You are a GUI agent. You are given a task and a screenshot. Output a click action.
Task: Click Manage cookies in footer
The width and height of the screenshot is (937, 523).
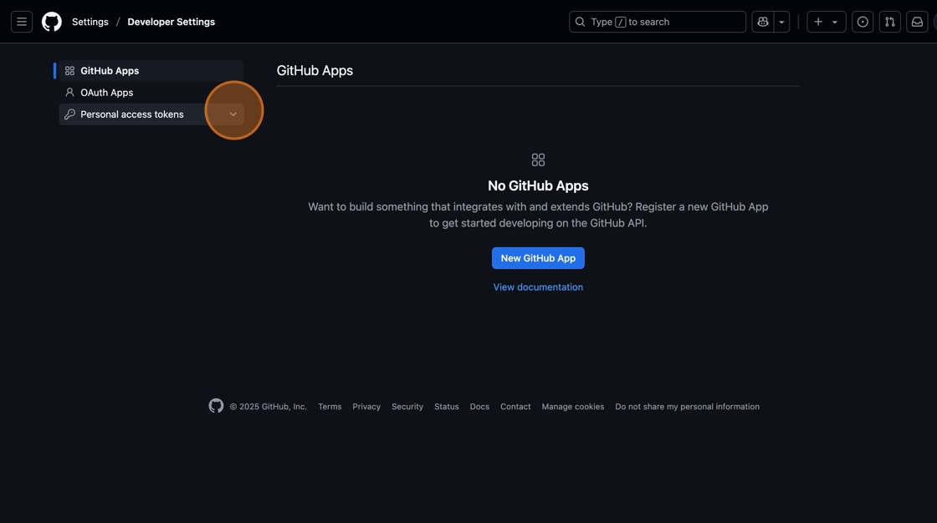(572, 407)
